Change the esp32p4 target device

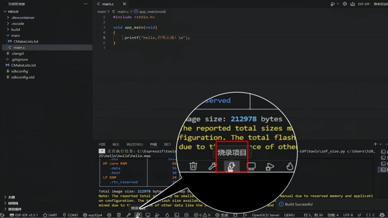coord(93,215)
